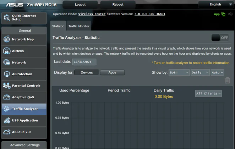Open the English language dropdown
This screenshot has width=235, height=149.
point(215,5)
